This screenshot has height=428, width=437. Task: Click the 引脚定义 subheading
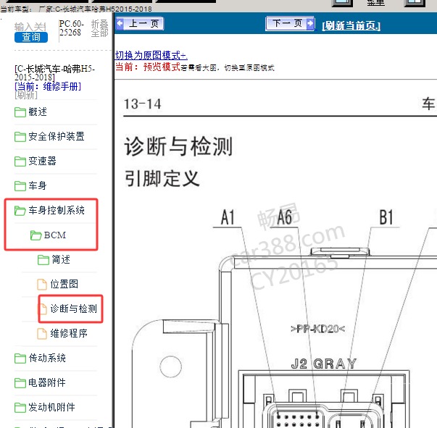point(162,178)
